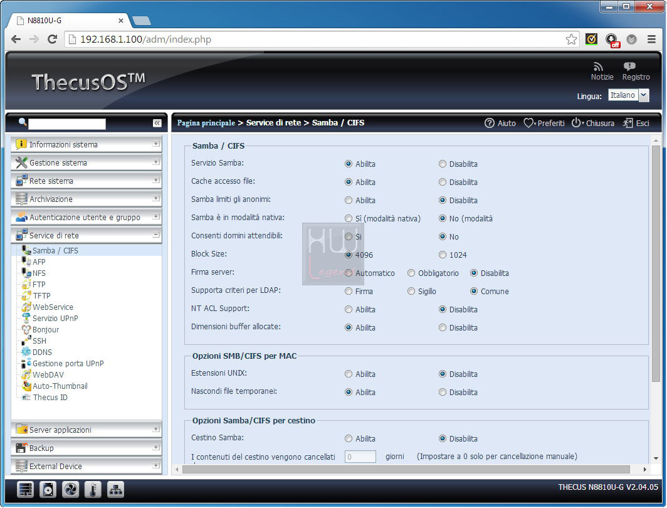The image size is (667, 508).
Task: Open the Lingua language dropdown
Action: point(629,95)
